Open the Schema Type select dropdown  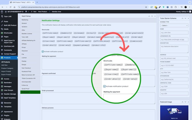[x=174, y=26]
